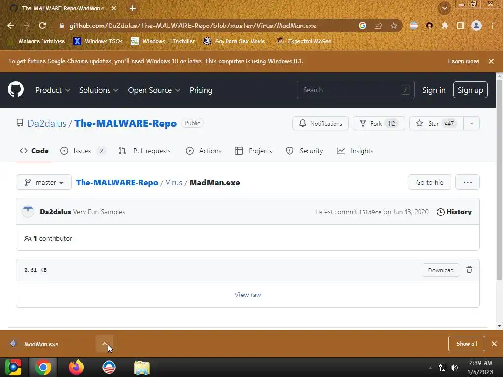The width and height of the screenshot is (503, 377).
Task: Open the Pull requests tab
Action: (x=145, y=151)
